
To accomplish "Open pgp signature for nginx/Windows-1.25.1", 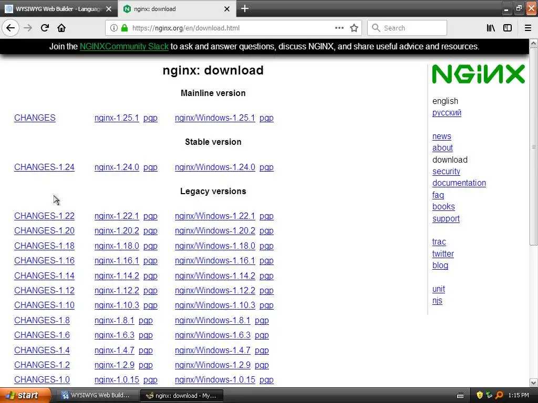I will [266, 118].
